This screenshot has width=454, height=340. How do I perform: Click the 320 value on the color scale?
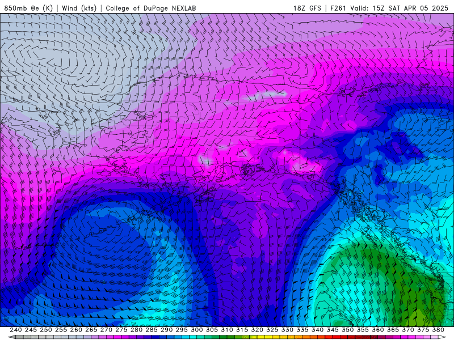click(257, 330)
